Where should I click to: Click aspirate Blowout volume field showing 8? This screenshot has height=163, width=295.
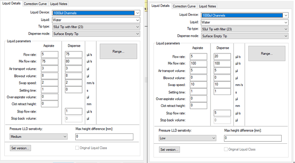pos(50,76)
